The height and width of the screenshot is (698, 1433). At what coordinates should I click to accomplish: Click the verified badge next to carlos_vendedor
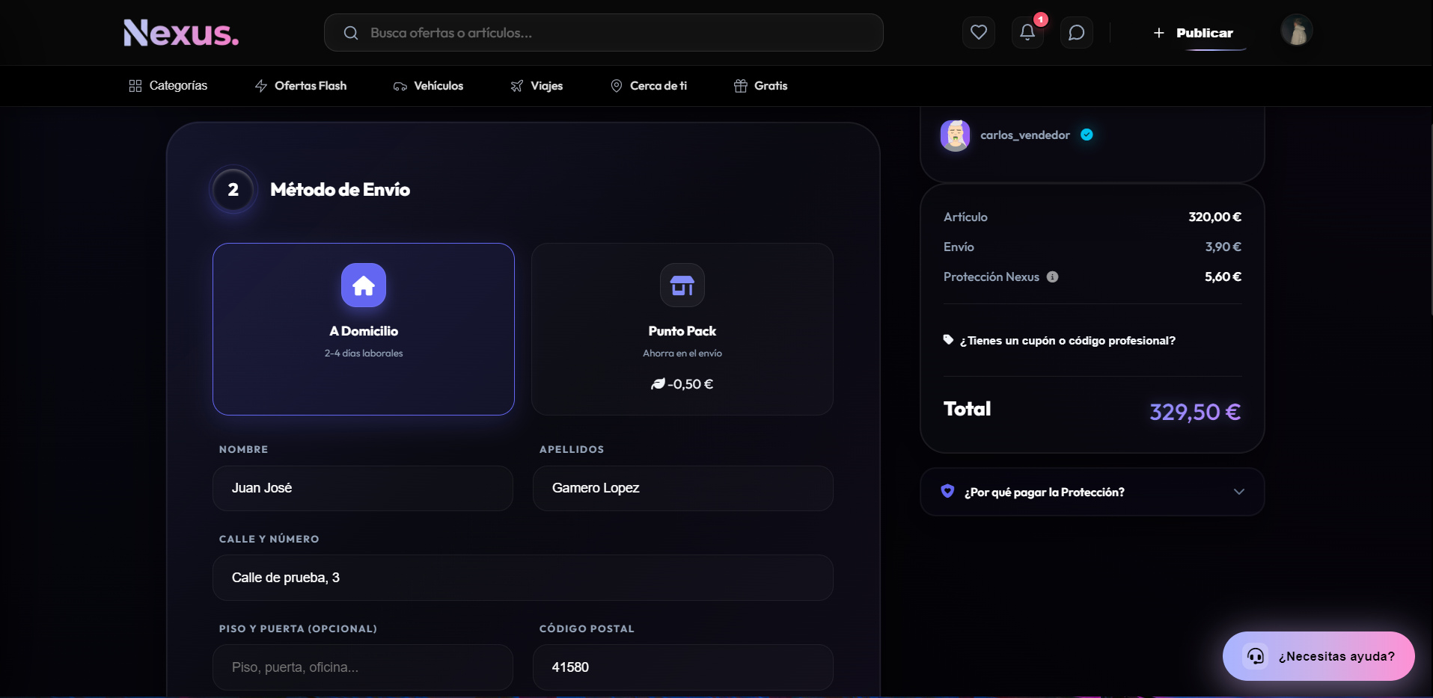pyautogui.click(x=1087, y=135)
